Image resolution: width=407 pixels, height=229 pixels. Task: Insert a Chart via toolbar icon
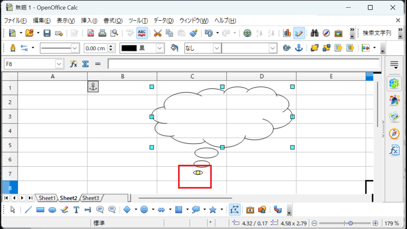287,33
